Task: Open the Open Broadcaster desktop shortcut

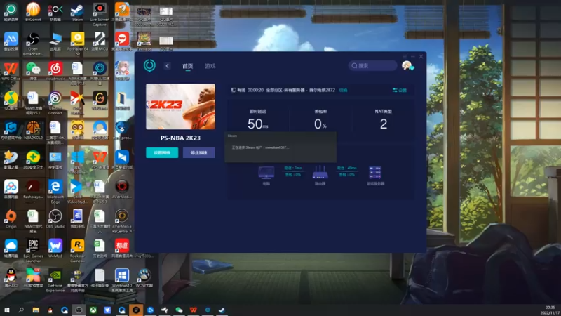Action: tap(33, 44)
